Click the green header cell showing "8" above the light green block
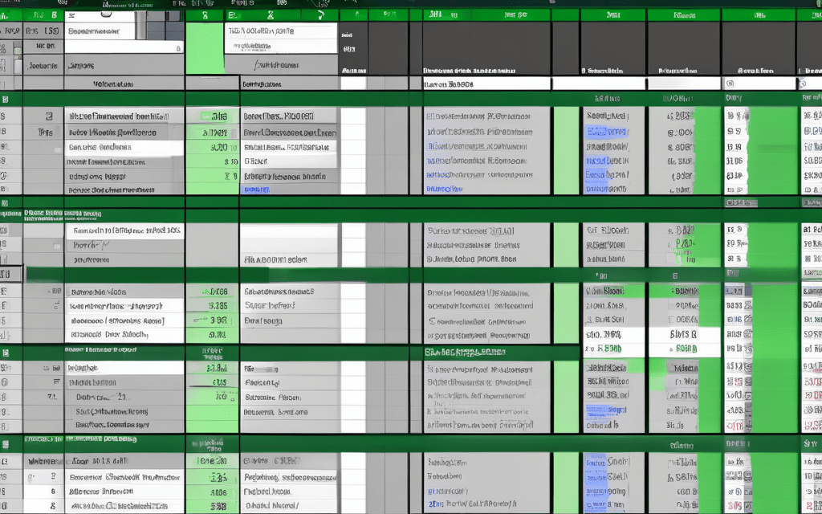The height and width of the screenshot is (514, 822). click(x=205, y=14)
